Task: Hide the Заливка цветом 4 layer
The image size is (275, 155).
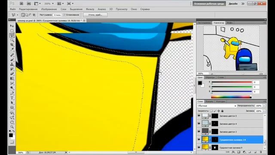Action: (199, 124)
